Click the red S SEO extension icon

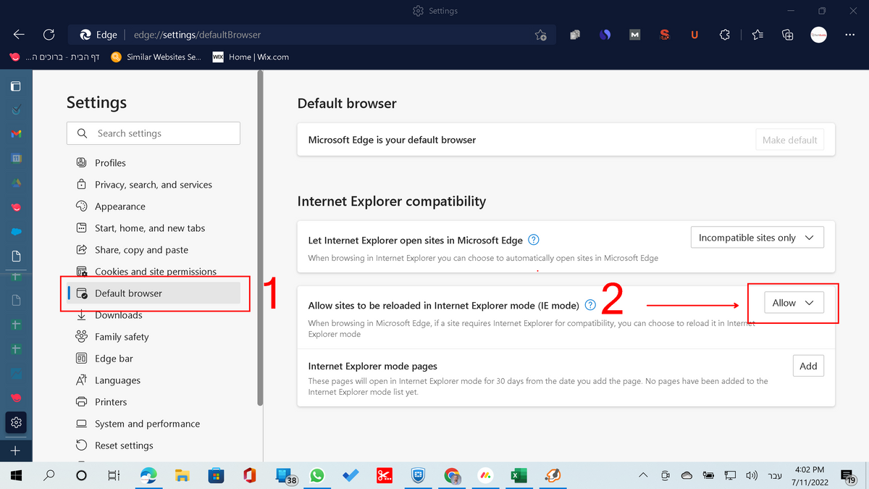(x=665, y=34)
